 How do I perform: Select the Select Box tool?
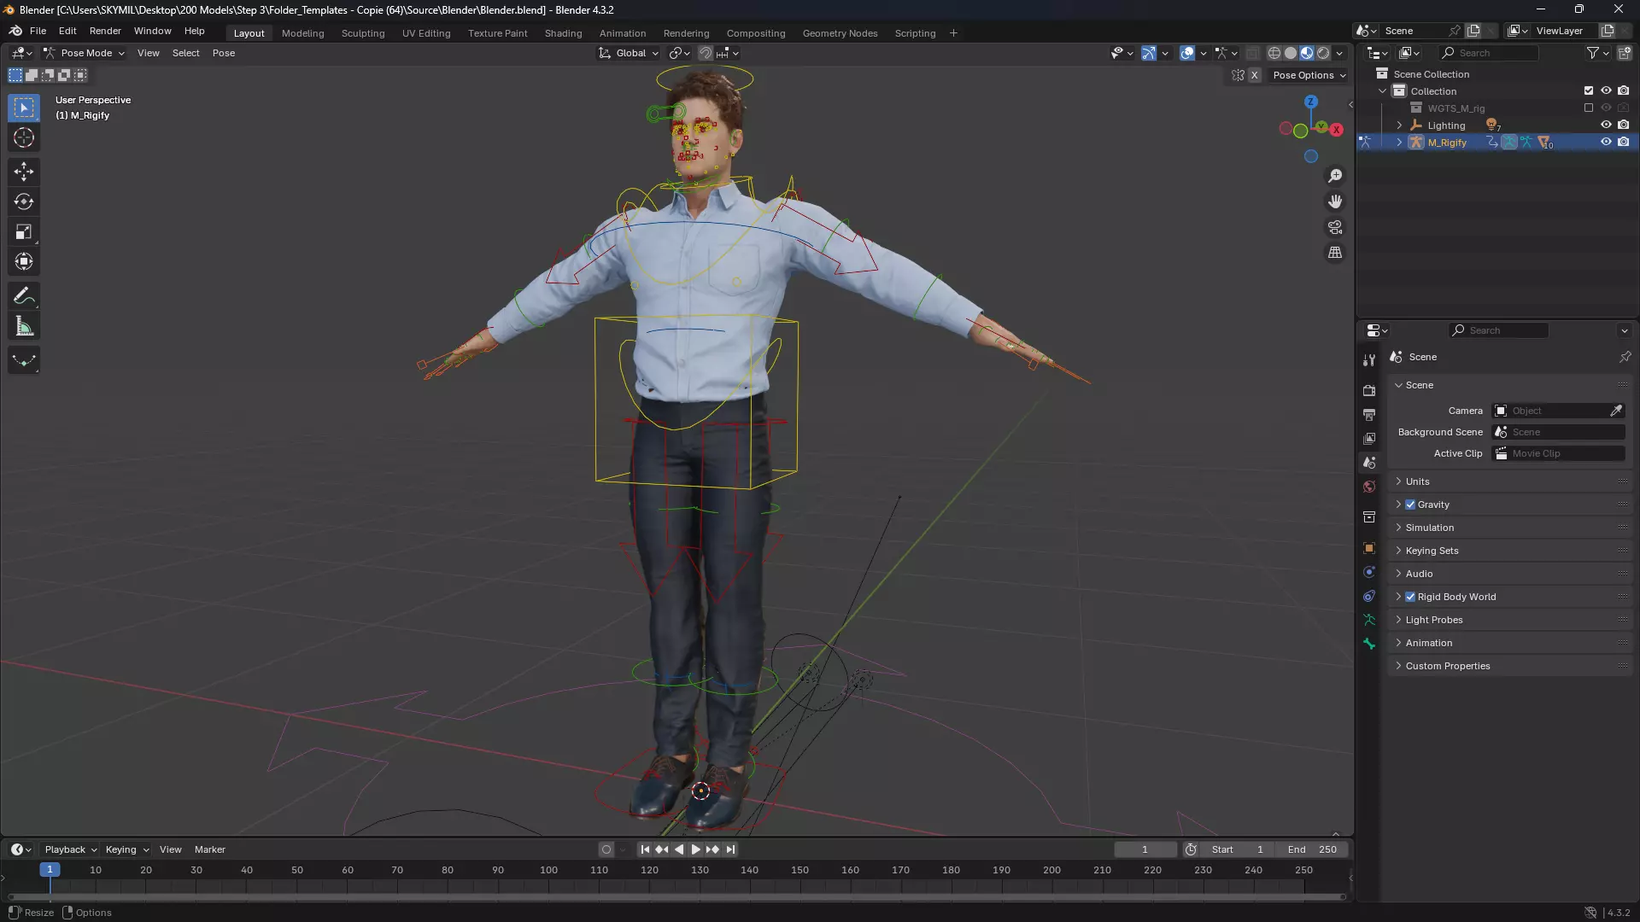24,108
